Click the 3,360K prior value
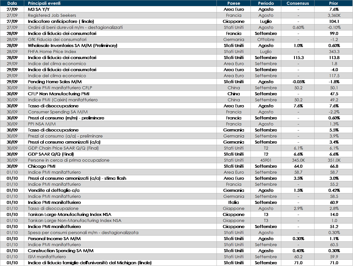 pyautogui.click(x=334, y=15)
